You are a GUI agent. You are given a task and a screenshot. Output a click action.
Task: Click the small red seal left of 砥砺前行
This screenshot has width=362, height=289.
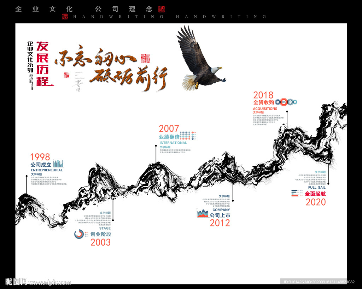[x=66, y=75]
